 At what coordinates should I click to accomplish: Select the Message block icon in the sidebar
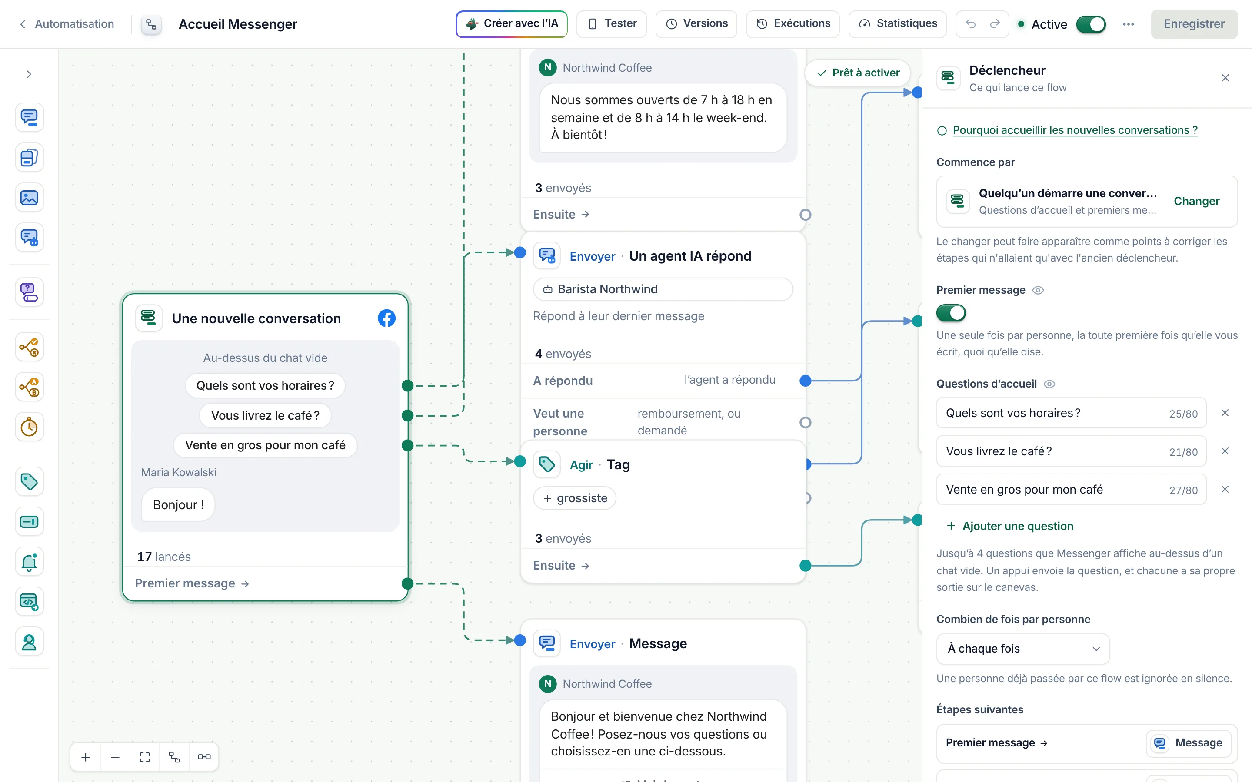[x=29, y=117]
